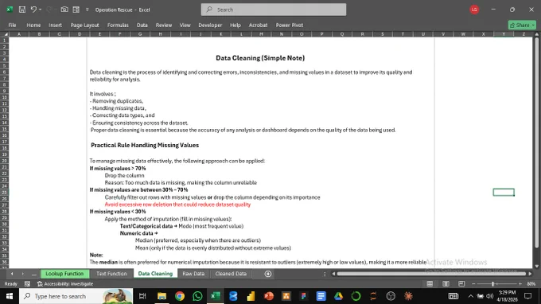Open the Page Layout tab

pyautogui.click(x=85, y=25)
